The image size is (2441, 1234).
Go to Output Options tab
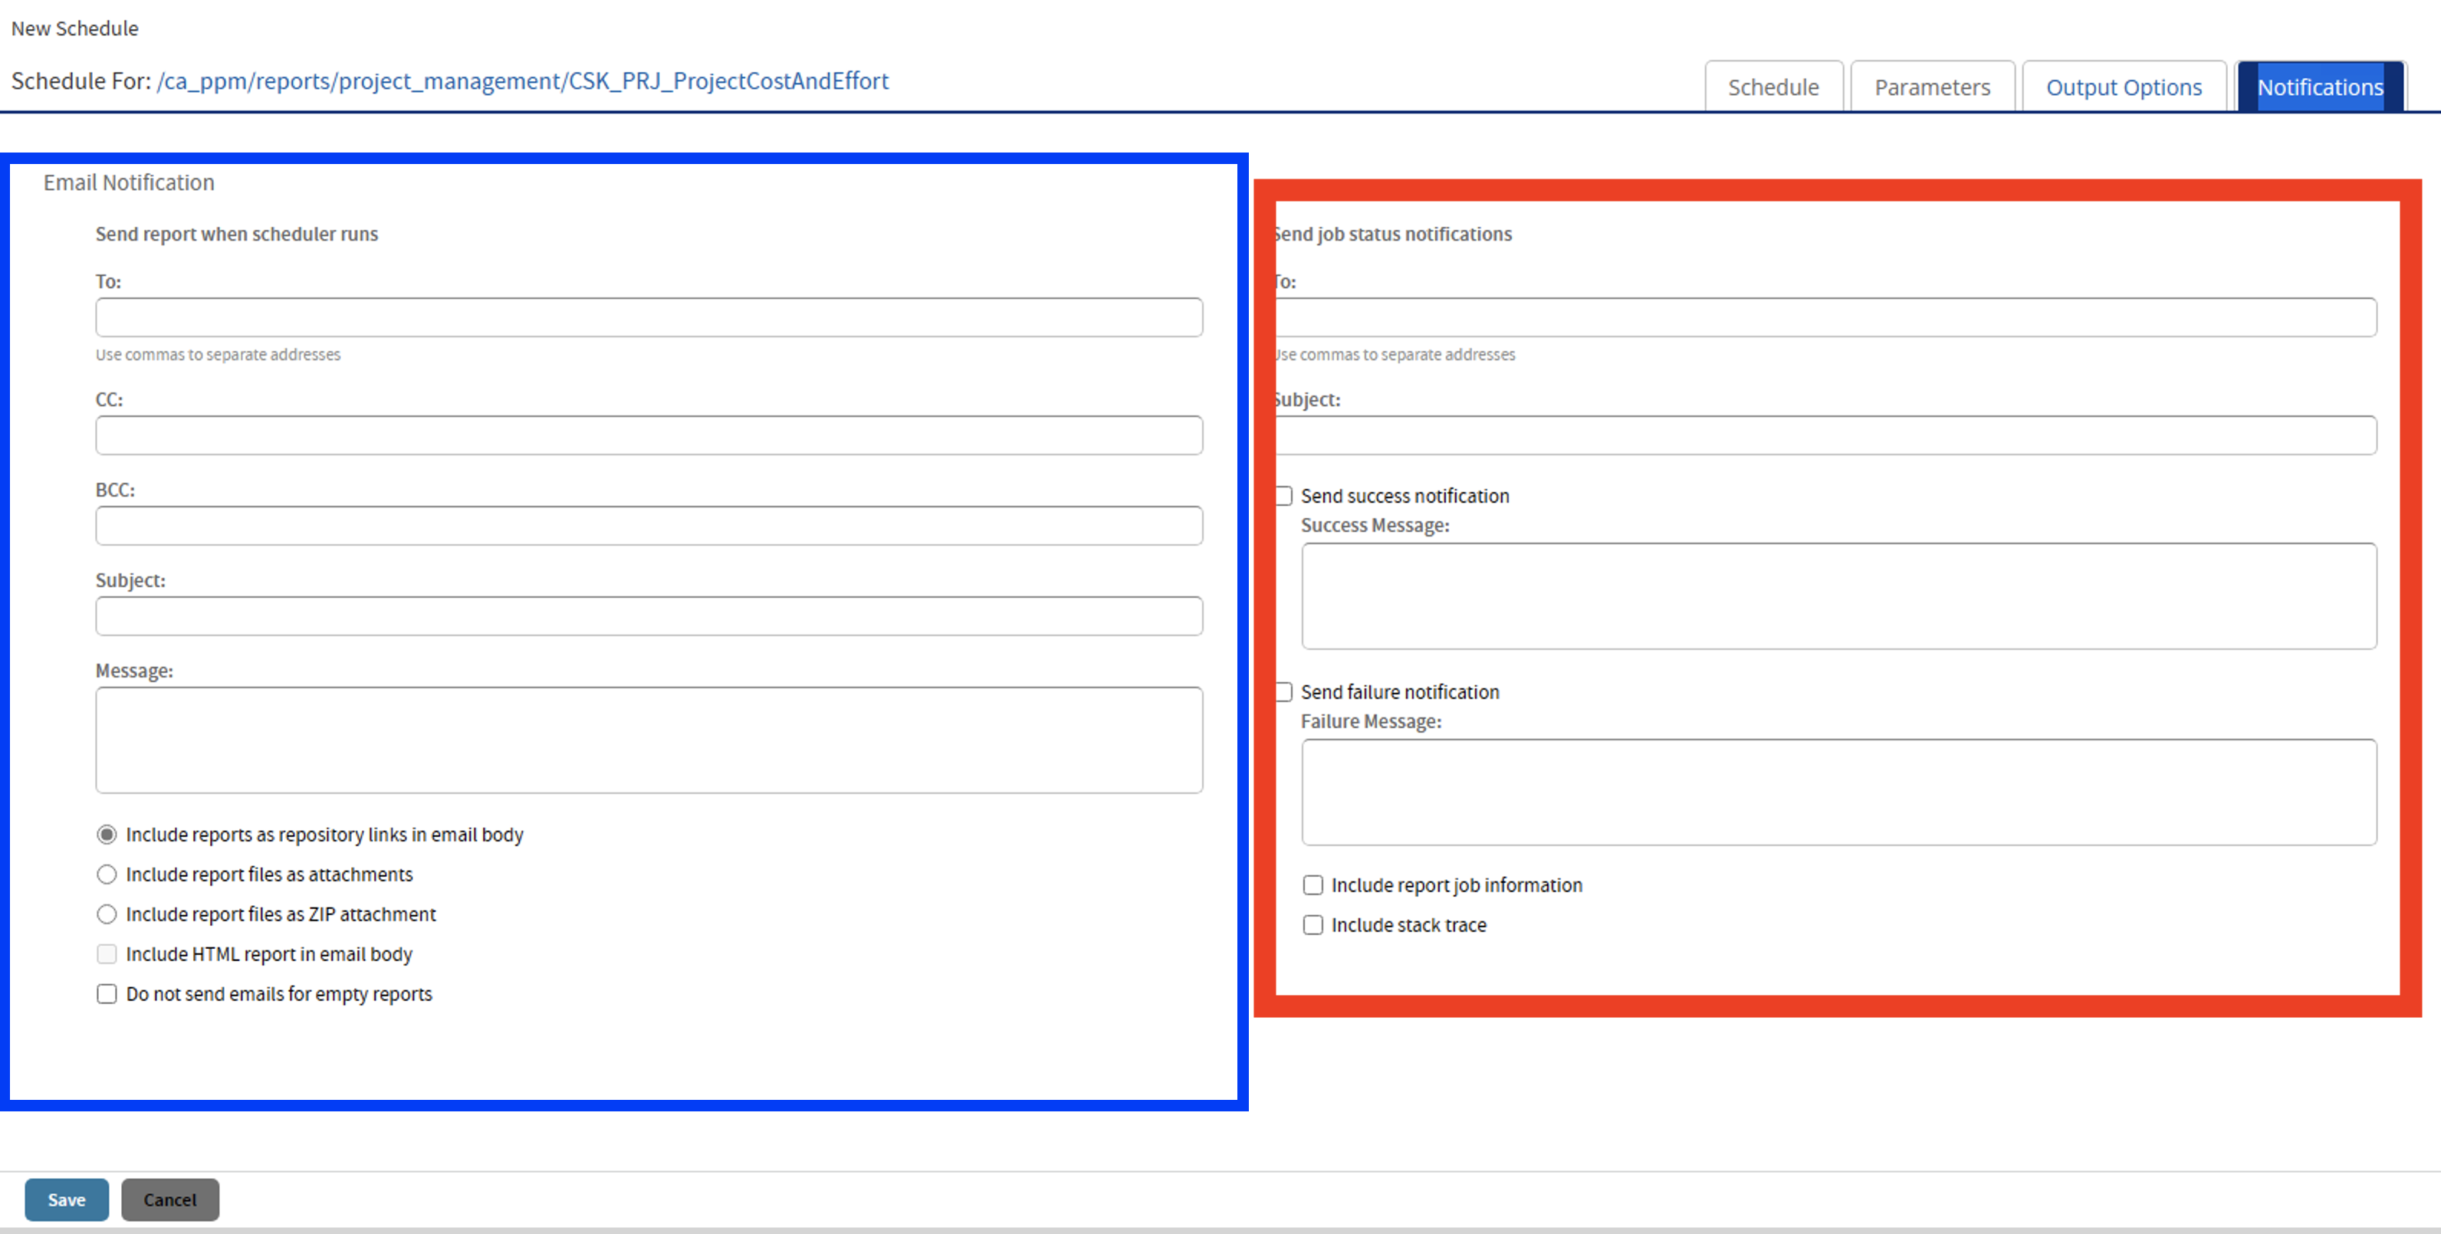click(x=2123, y=87)
